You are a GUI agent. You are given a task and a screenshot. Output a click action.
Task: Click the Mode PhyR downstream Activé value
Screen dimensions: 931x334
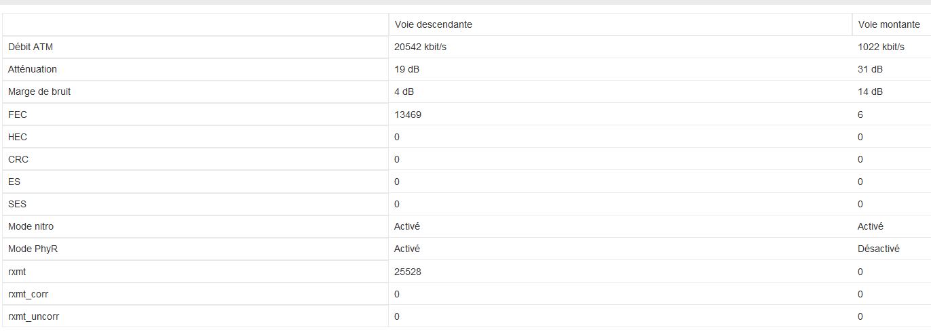(407, 249)
